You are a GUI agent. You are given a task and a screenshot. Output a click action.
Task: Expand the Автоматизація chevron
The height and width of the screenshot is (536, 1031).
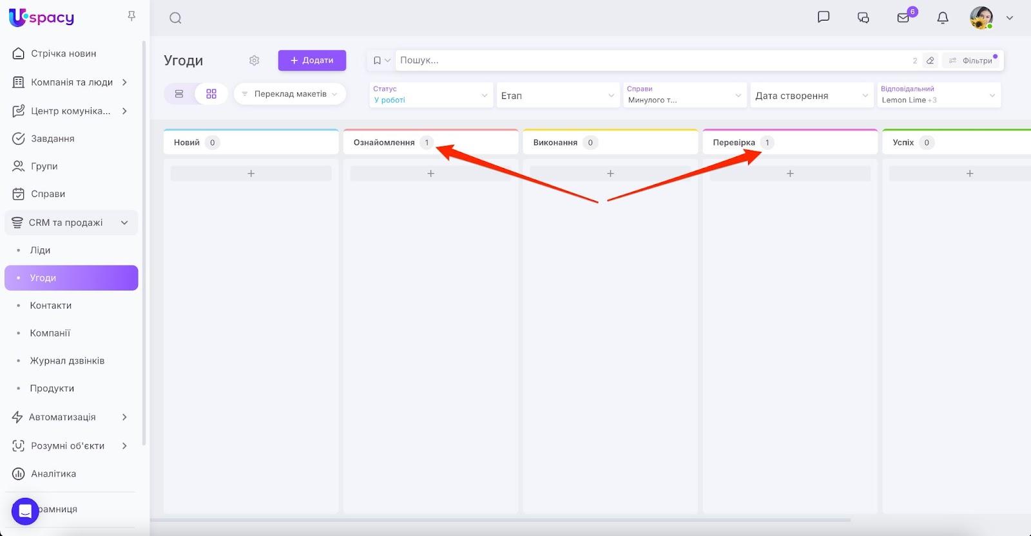coord(124,417)
